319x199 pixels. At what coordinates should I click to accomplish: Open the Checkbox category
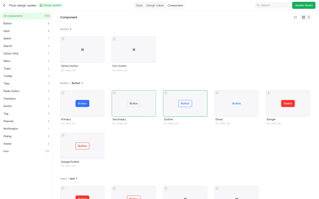27,99
